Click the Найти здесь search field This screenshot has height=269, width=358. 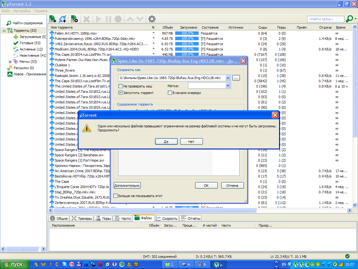(x=326, y=19)
